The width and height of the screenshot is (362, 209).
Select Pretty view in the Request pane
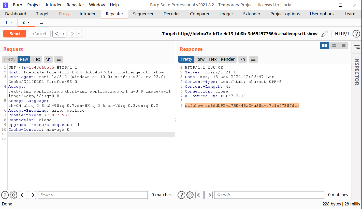tap(10, 59)
